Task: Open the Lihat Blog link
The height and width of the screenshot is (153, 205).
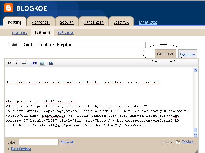Action: 148,22
